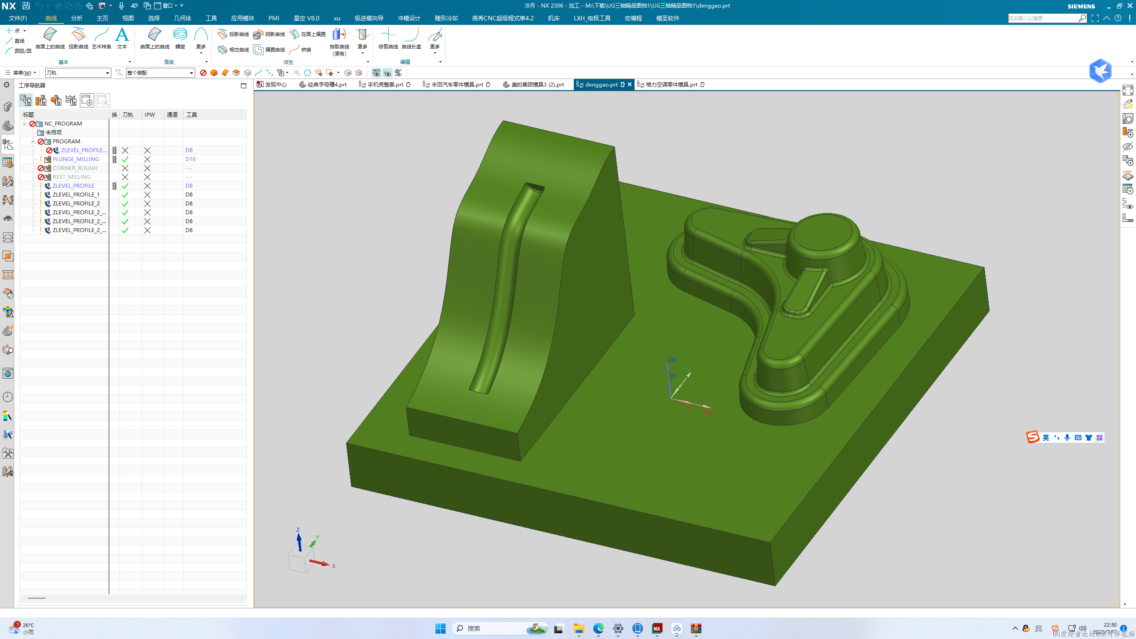Select the ZLEVEL_PROFILE_1 operation
The height and width of the screenshot is (639, 1136).
(76, 195)
